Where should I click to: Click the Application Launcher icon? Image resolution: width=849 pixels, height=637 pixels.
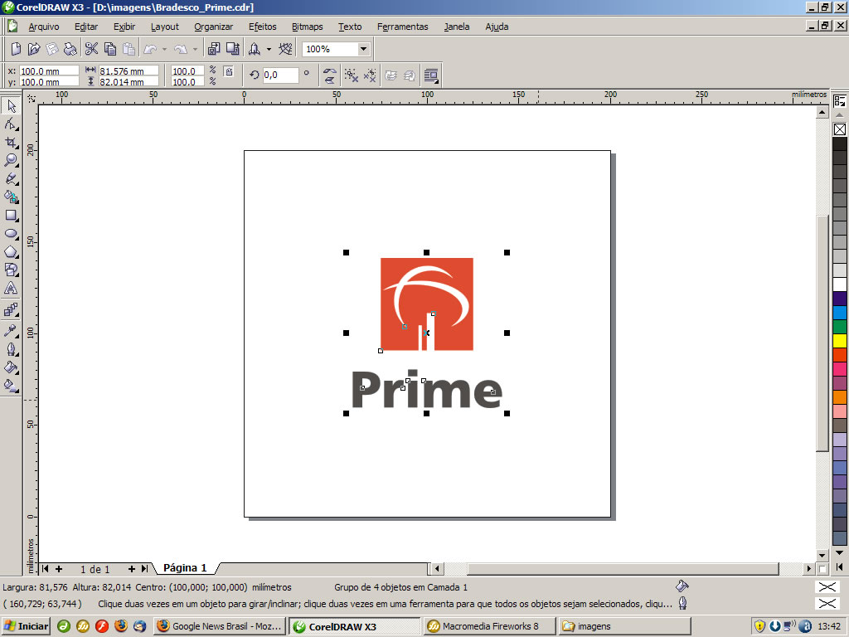(254, 49)
